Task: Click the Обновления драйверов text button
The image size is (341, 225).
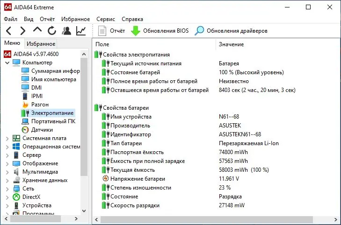Action: 237,31
